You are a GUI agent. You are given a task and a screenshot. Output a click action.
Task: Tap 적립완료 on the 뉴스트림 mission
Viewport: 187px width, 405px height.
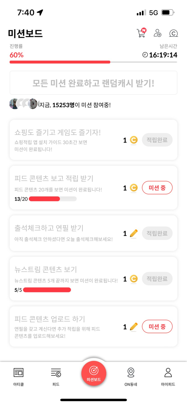pos(157,279)
